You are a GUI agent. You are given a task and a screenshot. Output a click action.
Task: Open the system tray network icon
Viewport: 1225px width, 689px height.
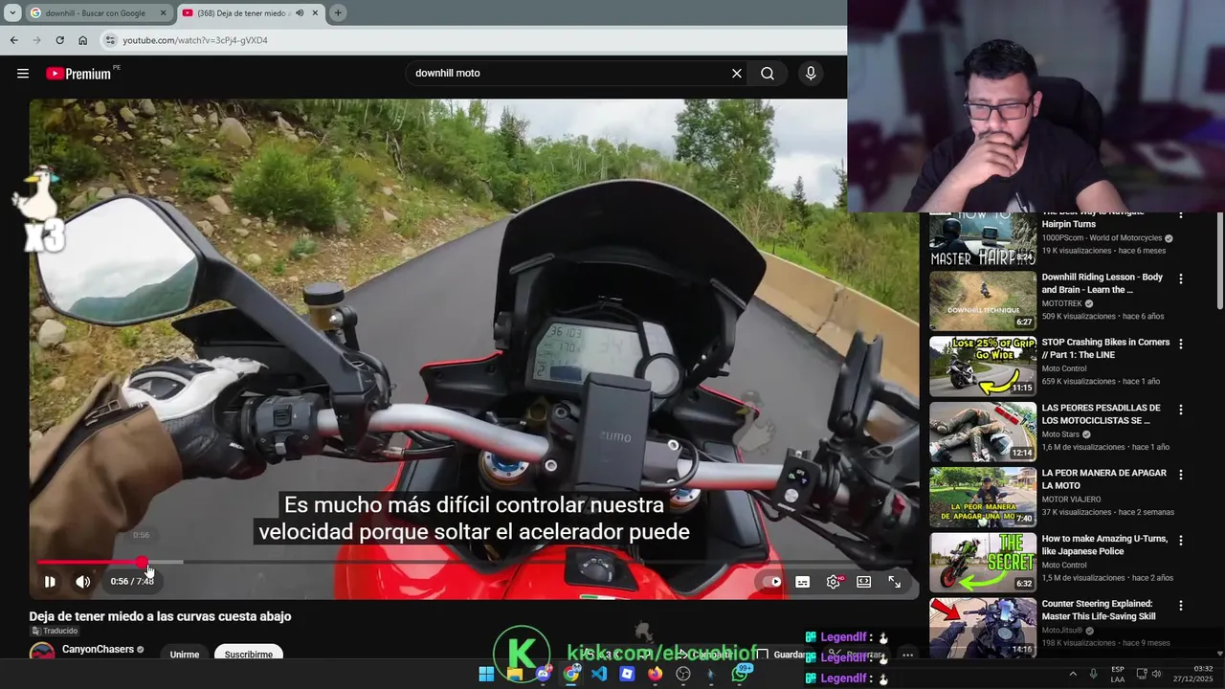pos(1142,674)
